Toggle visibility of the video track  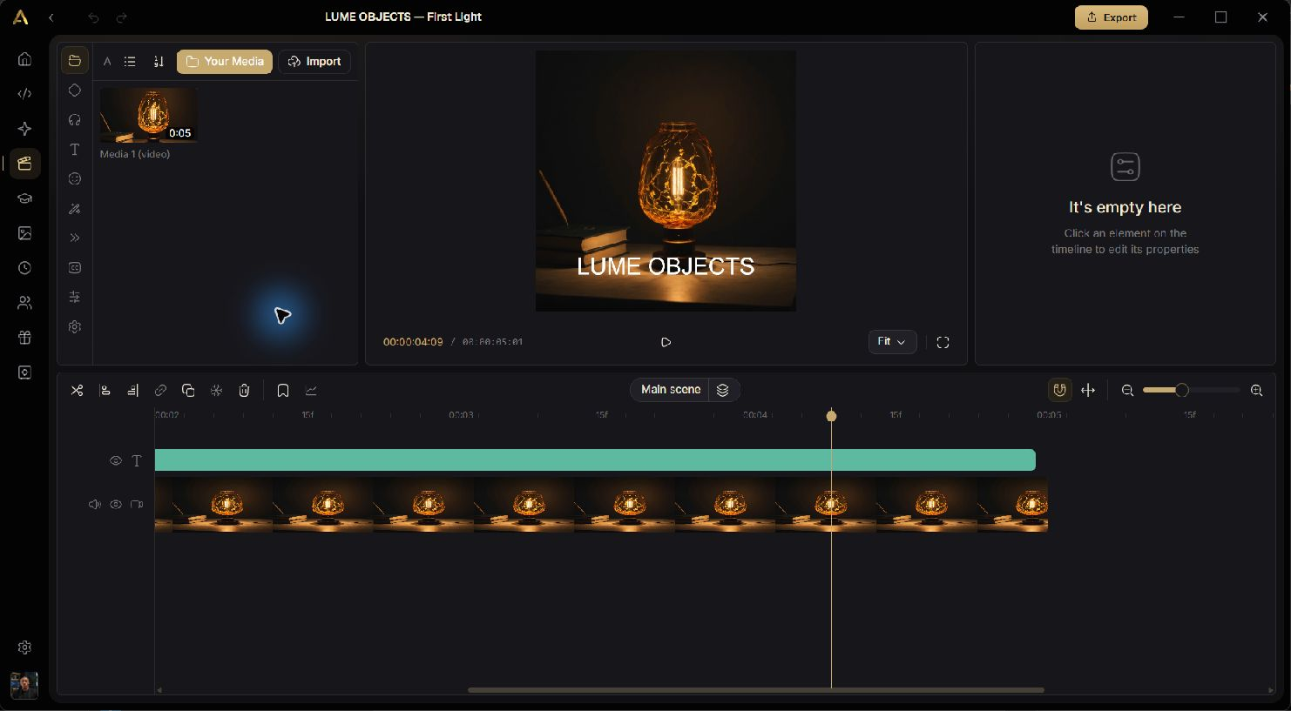115,504
